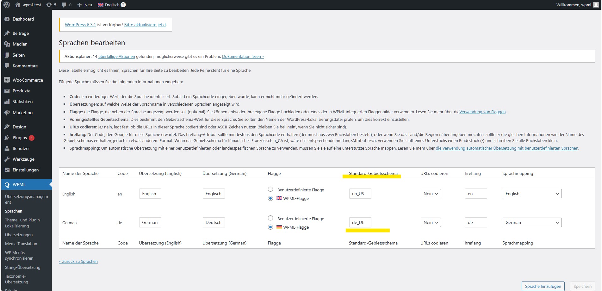The height and width of the screenshot is (291, 602).
Task: Click the WooCommerce logo icon
Action: click(x=7, y=80)
